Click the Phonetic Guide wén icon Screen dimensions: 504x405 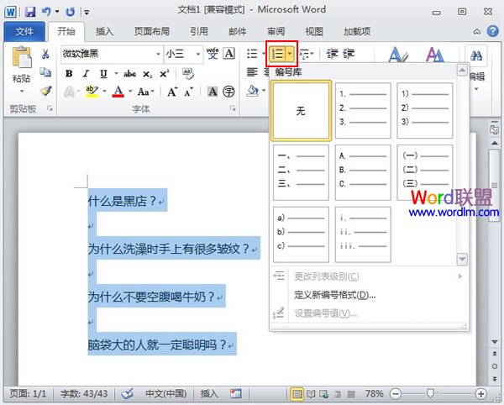(213, 54)
